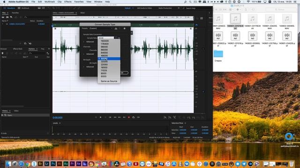300x168 pixels.
Task: Open the Video tab beside History
Action: tap(16, 111)
